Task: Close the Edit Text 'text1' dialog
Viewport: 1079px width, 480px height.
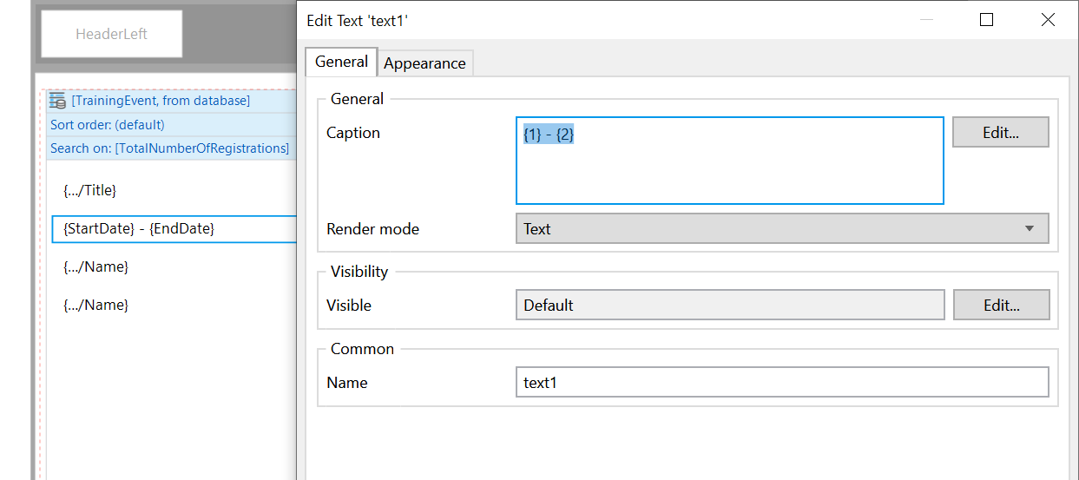Action: [x=1048, y=20]
